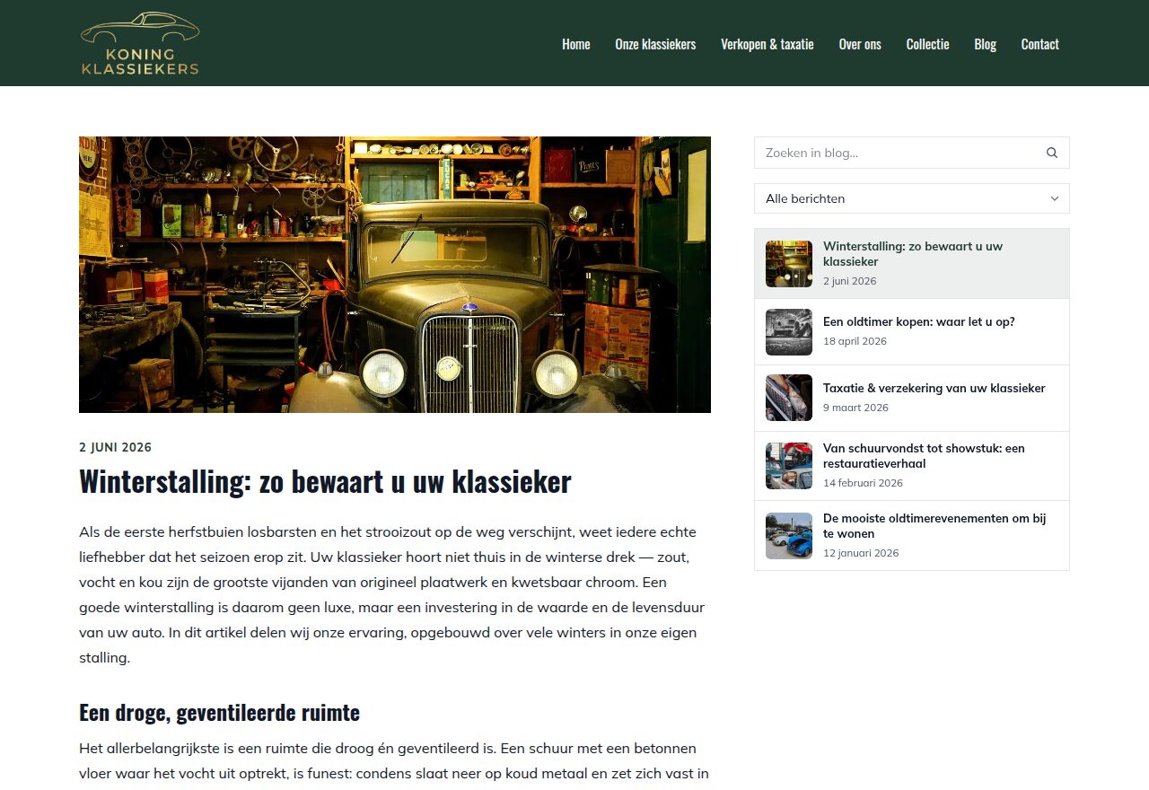Open the Alle berichten dropdown

point(912,198)
